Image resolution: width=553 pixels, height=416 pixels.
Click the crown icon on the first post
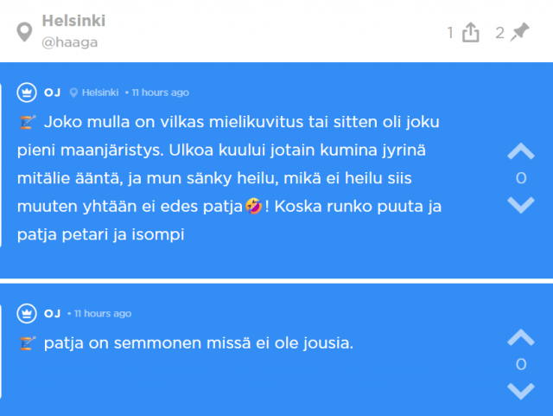click(27, 93)
